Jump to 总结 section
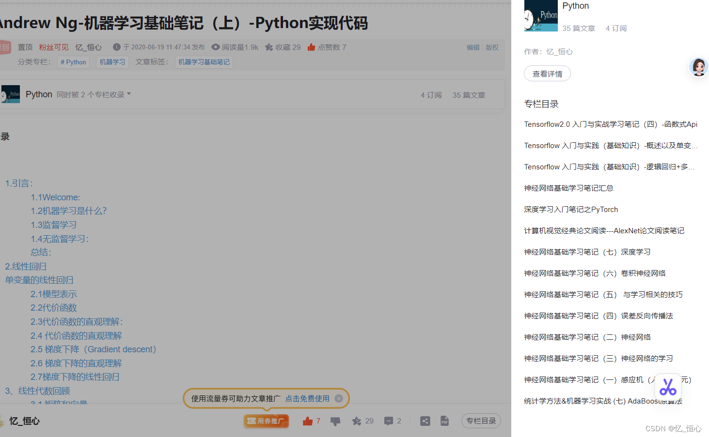The image size is (709, 437). click(x=41, y=252)
